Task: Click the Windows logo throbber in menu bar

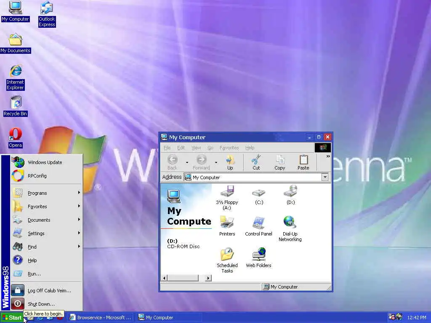Action: (323, 148)
